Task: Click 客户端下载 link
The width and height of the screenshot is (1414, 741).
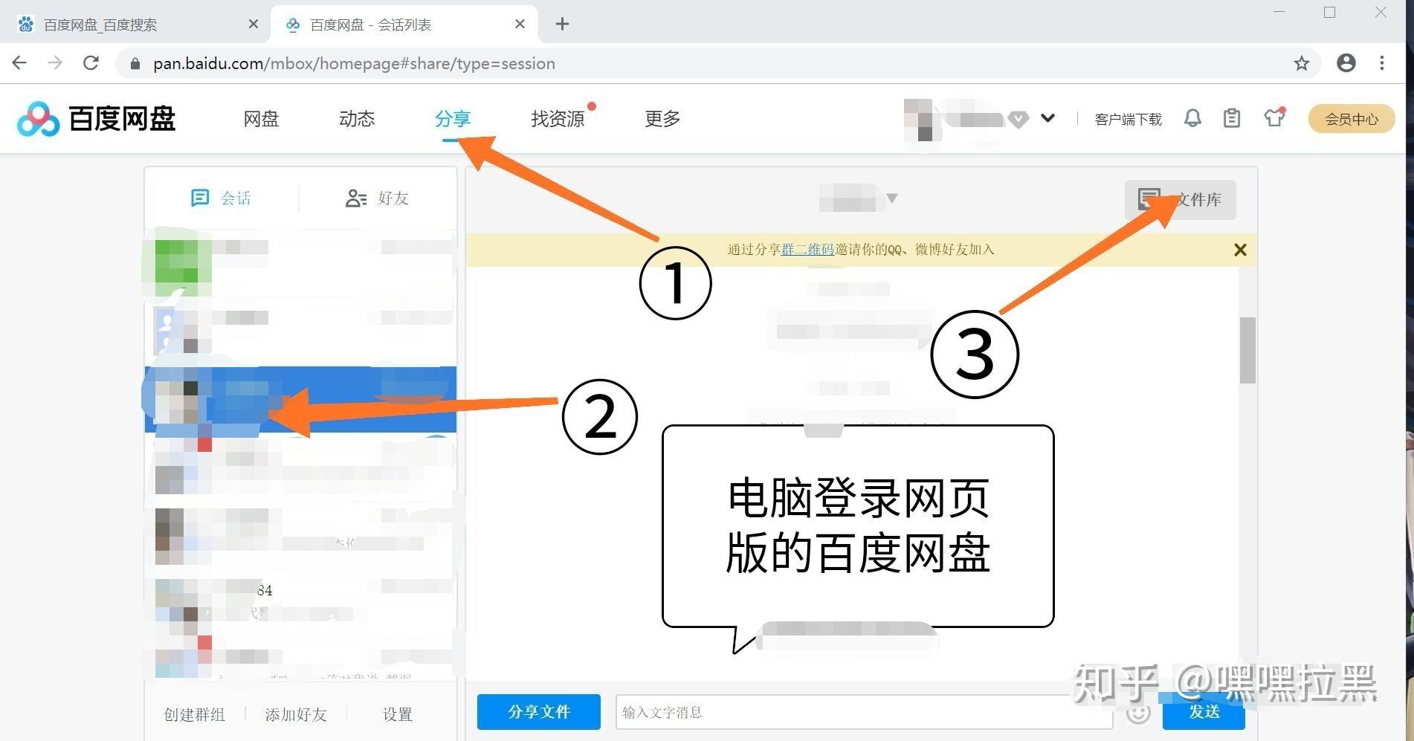Action: coord(1128,119)
